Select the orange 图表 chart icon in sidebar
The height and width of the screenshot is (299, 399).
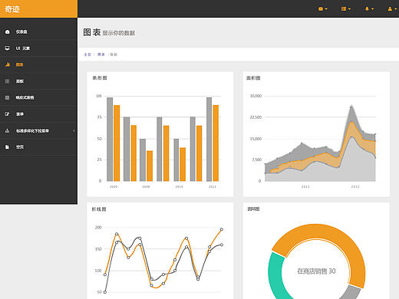[8, 64]
